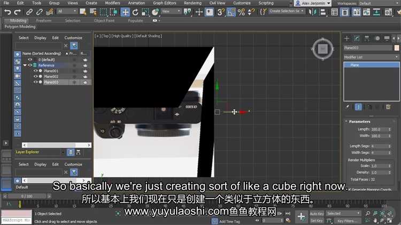Toggle visibility of Plane003
The image size is (401, 225).
pos(36,82)
